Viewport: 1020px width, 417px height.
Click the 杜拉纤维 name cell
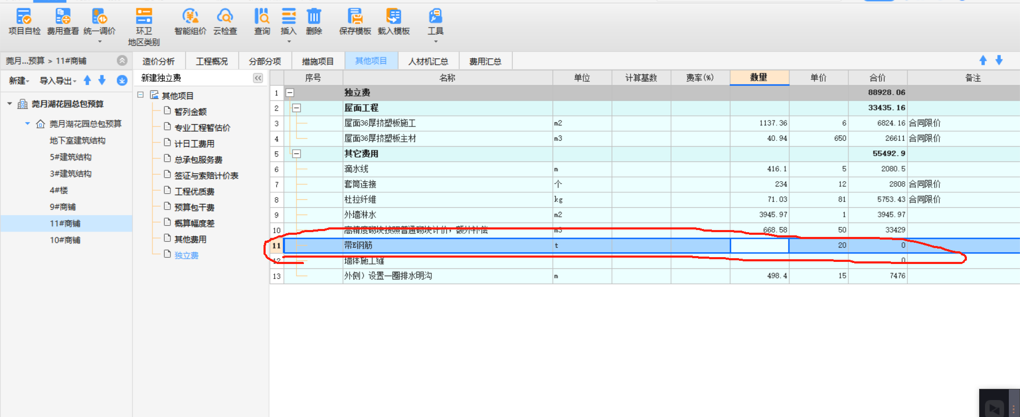pyautogui.click(x=448, y=200)
